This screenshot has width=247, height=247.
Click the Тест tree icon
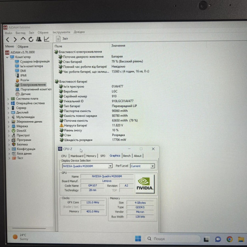point(14,158)
